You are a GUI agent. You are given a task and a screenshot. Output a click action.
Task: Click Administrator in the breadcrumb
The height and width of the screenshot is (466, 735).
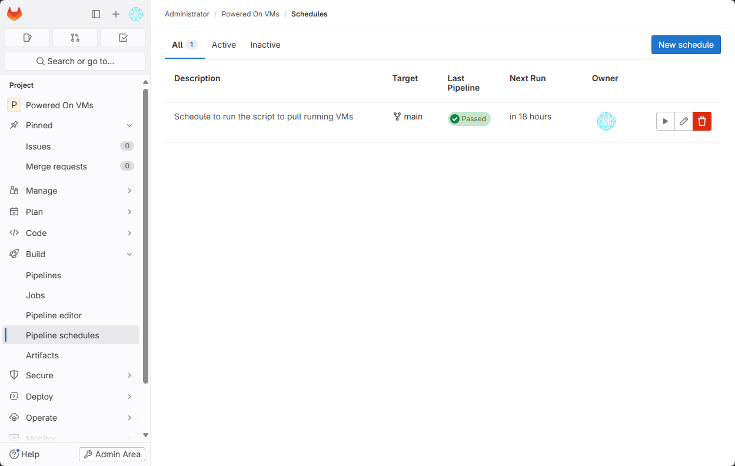pyautogui.click(x=187, y=14)
